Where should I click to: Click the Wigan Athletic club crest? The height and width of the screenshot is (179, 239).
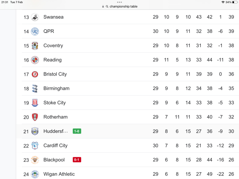35,174
